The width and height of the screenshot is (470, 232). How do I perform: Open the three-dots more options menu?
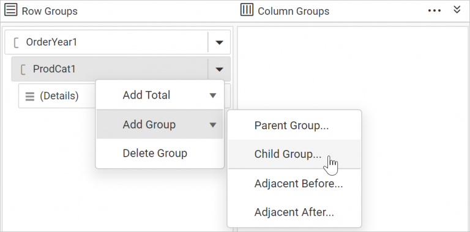tap(435, 11)
